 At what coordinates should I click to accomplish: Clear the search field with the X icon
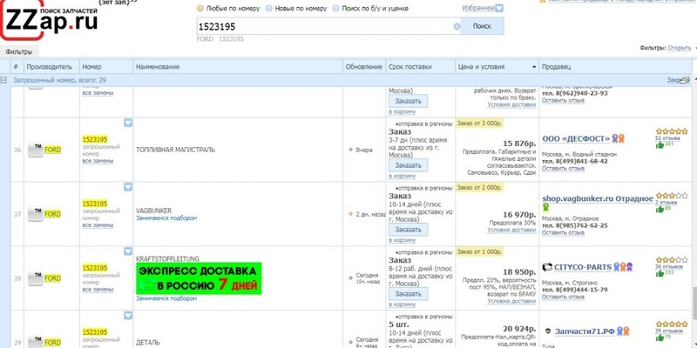457,26
